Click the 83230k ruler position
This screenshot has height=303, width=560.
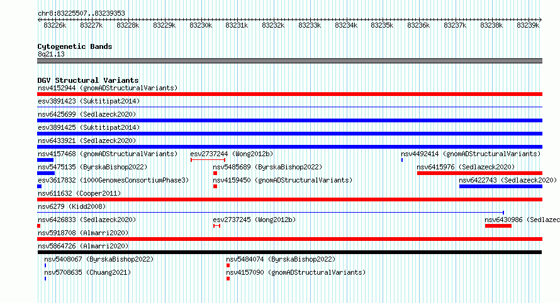[x=201, y=25]
